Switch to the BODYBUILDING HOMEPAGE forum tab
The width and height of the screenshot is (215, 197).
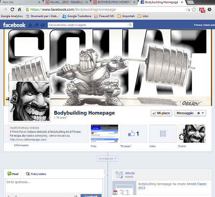click(114, 2)
